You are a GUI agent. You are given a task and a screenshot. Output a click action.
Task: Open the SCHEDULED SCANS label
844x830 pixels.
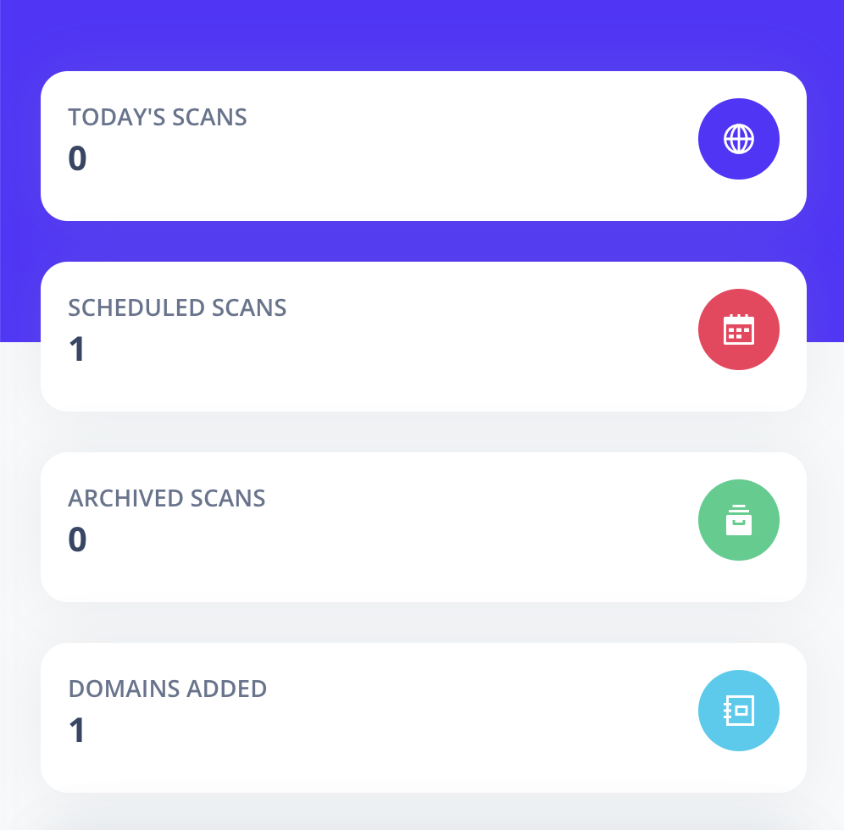point(177,307)
